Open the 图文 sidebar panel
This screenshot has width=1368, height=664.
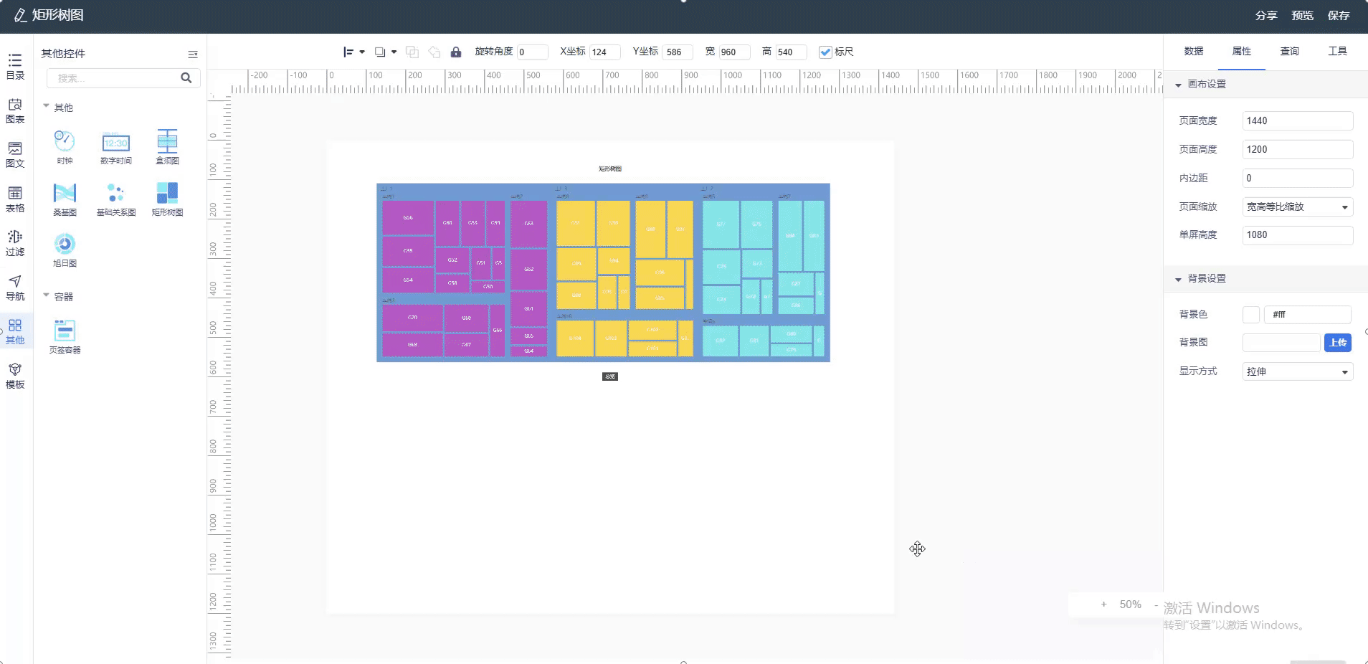click(x=15, y=155)
